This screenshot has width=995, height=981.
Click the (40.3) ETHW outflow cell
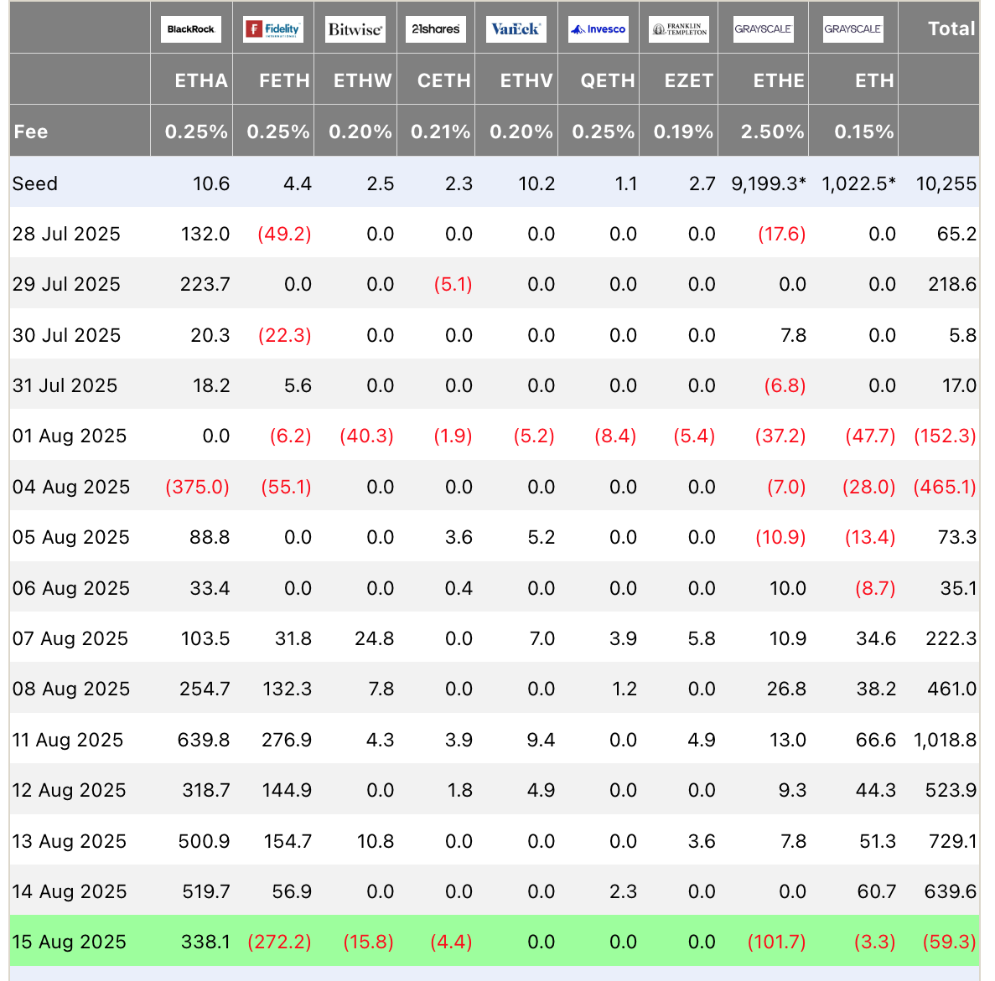tap(367, 436)
